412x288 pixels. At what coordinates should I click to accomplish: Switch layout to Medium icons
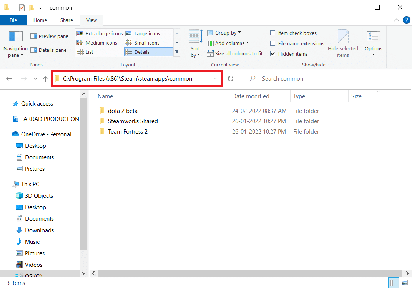point(97,43)
